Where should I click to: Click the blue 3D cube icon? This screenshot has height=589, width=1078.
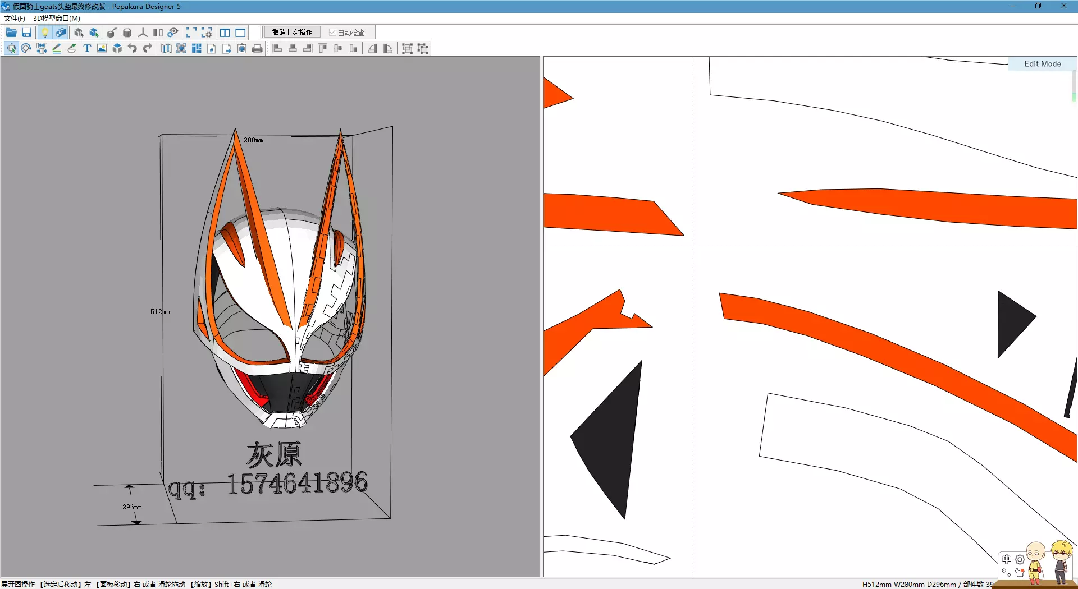pos(117,48)
